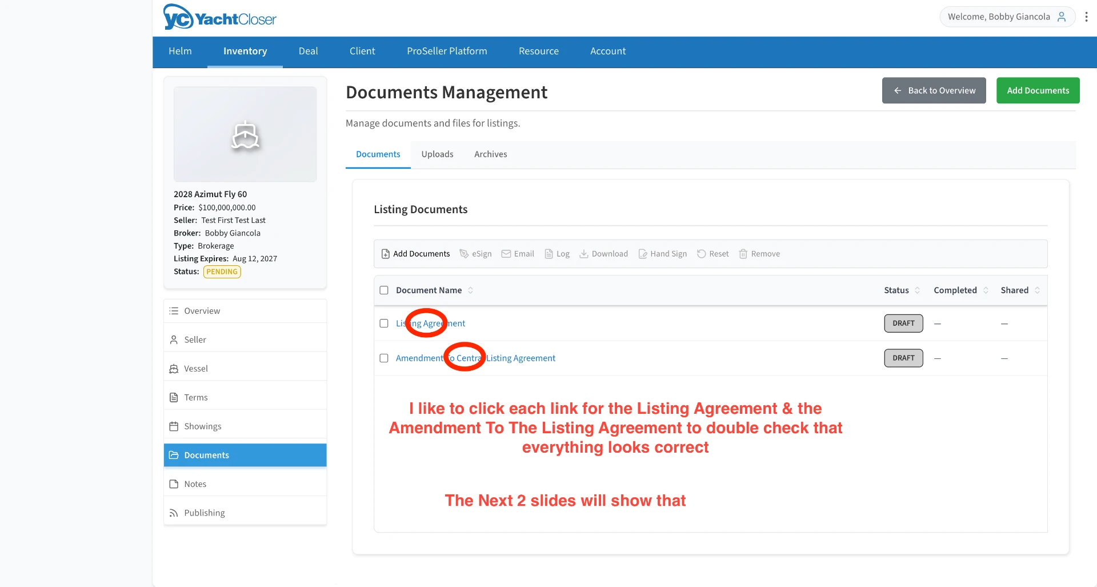Open the Resource menu
The image size is (1097, 587).
(x=539, y=51)
